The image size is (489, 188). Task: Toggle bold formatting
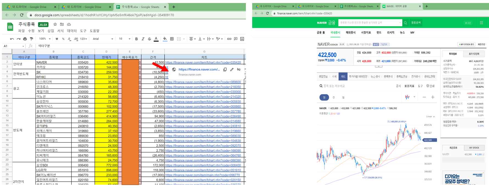tap(136, 39)
